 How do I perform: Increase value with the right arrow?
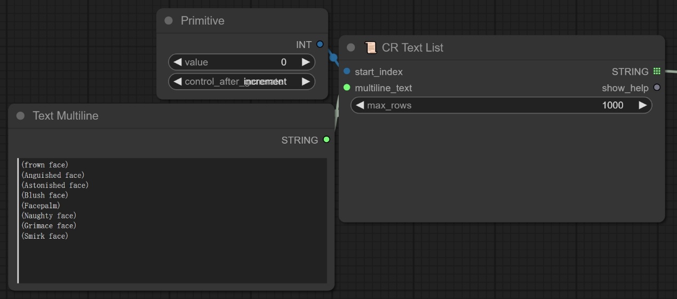(306, 62)
